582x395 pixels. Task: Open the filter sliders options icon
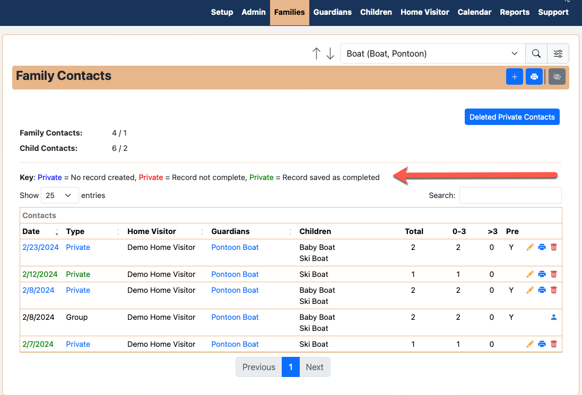click(x=558, y=53)
